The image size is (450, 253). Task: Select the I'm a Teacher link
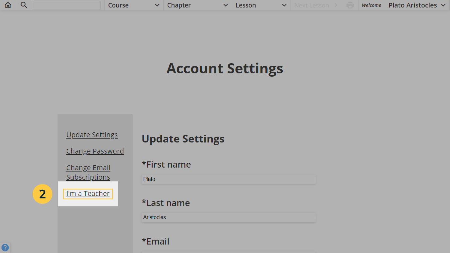[x=88, y=194]
